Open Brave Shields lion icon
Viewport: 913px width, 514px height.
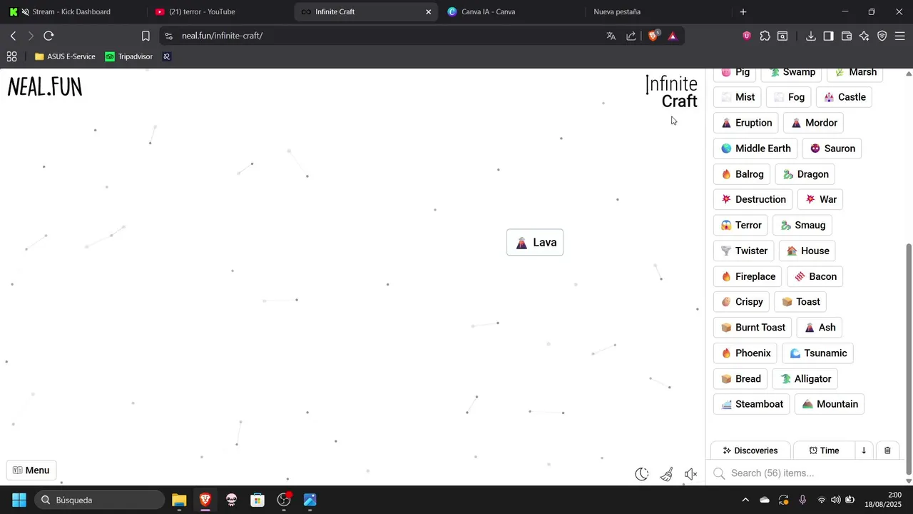653,36
